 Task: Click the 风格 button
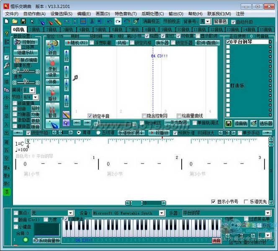click(x=122, y=43)
